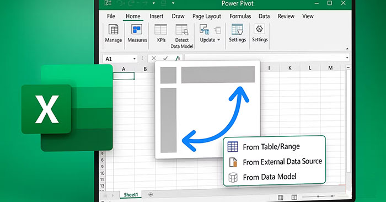Open the Data tab
This screenshot has width=386, height=202.
(264, 16)
